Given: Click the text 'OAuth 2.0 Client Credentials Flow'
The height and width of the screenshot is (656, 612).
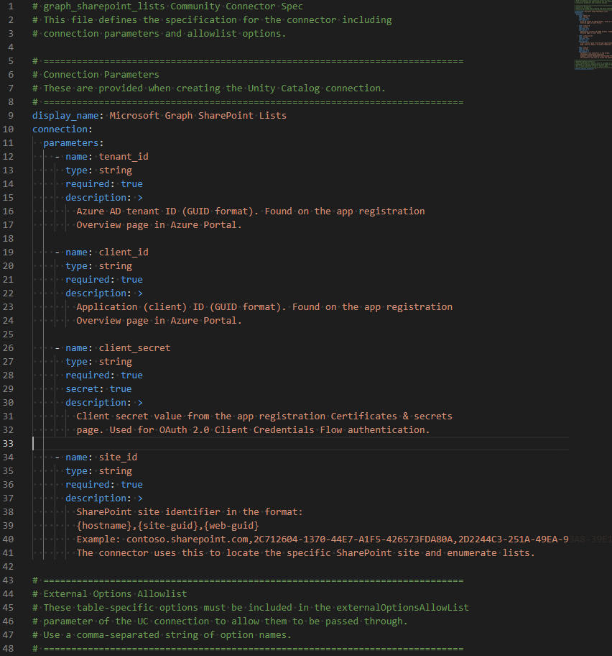Looking at the screenshot, I should coord(251,429).
